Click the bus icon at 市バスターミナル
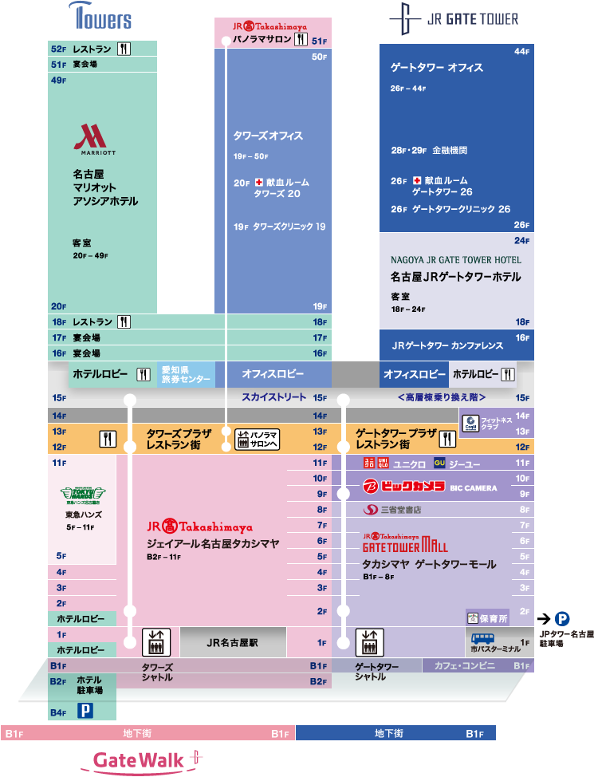 482,638
